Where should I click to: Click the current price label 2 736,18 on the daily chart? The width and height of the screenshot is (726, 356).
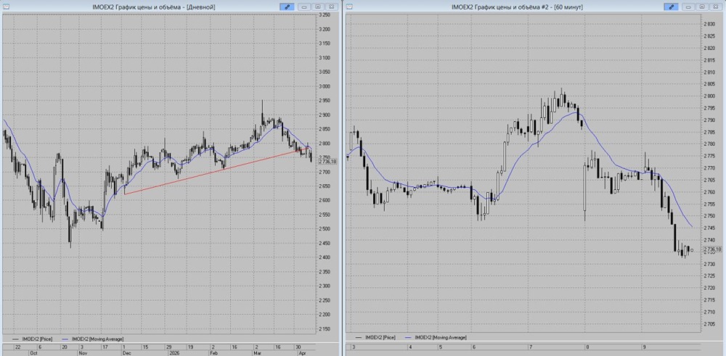coord(327,162)
